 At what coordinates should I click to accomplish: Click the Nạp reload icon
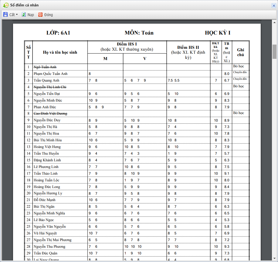[x=24, y=15]
